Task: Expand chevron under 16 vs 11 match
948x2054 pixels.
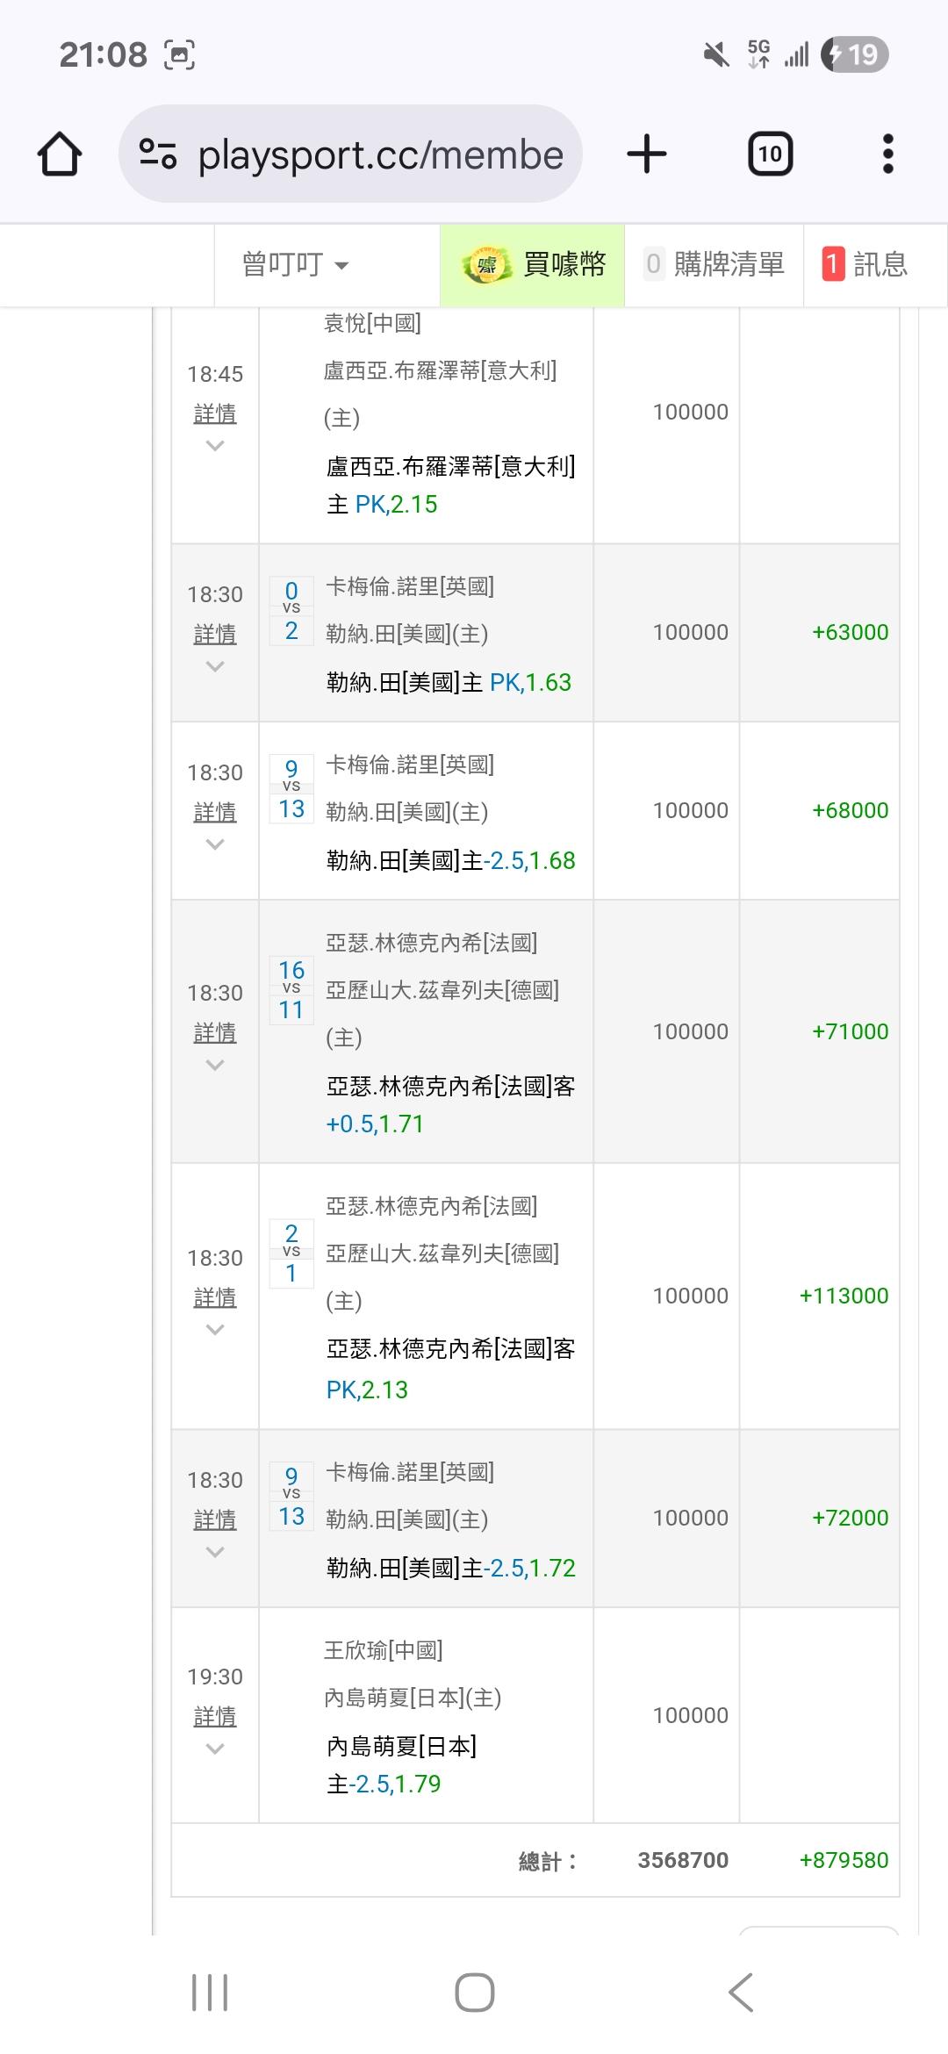Action: pos(215,1065)
